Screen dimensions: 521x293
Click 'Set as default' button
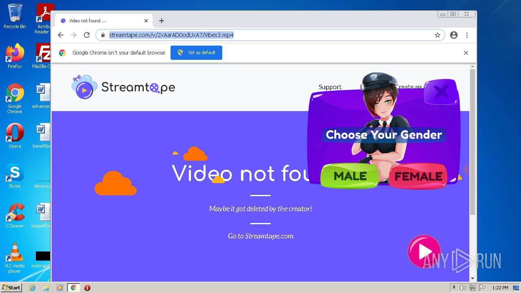click(x=196, y=52)
